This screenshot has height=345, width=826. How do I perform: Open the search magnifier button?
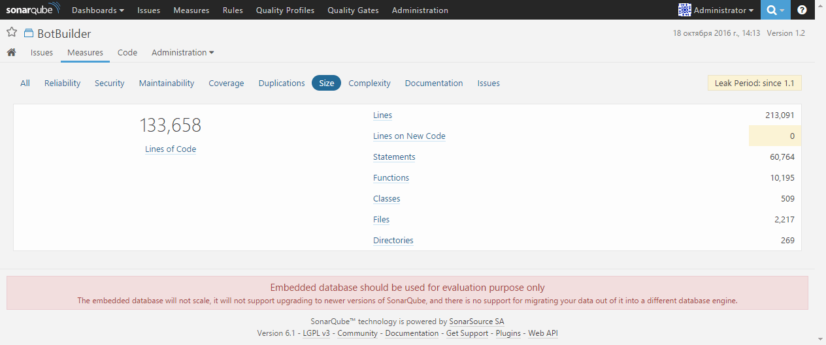[x=775, y=10]
